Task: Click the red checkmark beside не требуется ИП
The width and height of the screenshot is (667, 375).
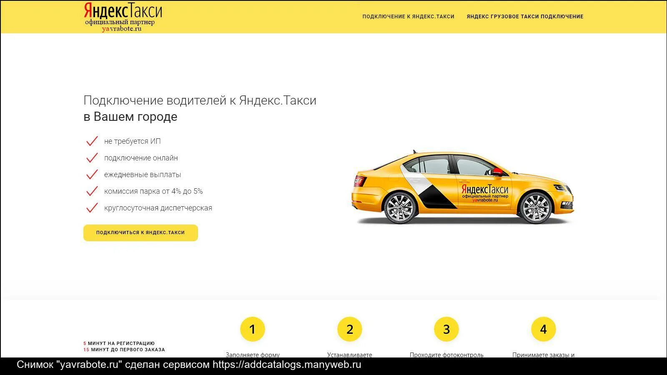Action: (92, 141)
